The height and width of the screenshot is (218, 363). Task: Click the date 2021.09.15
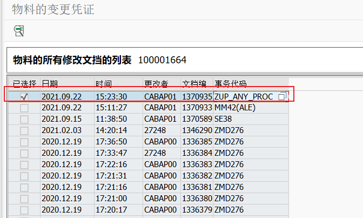coord(62,119)
